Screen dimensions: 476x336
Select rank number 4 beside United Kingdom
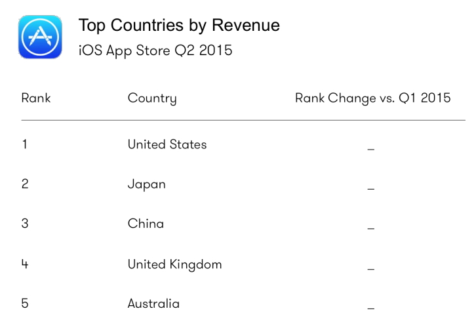(25, 264)
